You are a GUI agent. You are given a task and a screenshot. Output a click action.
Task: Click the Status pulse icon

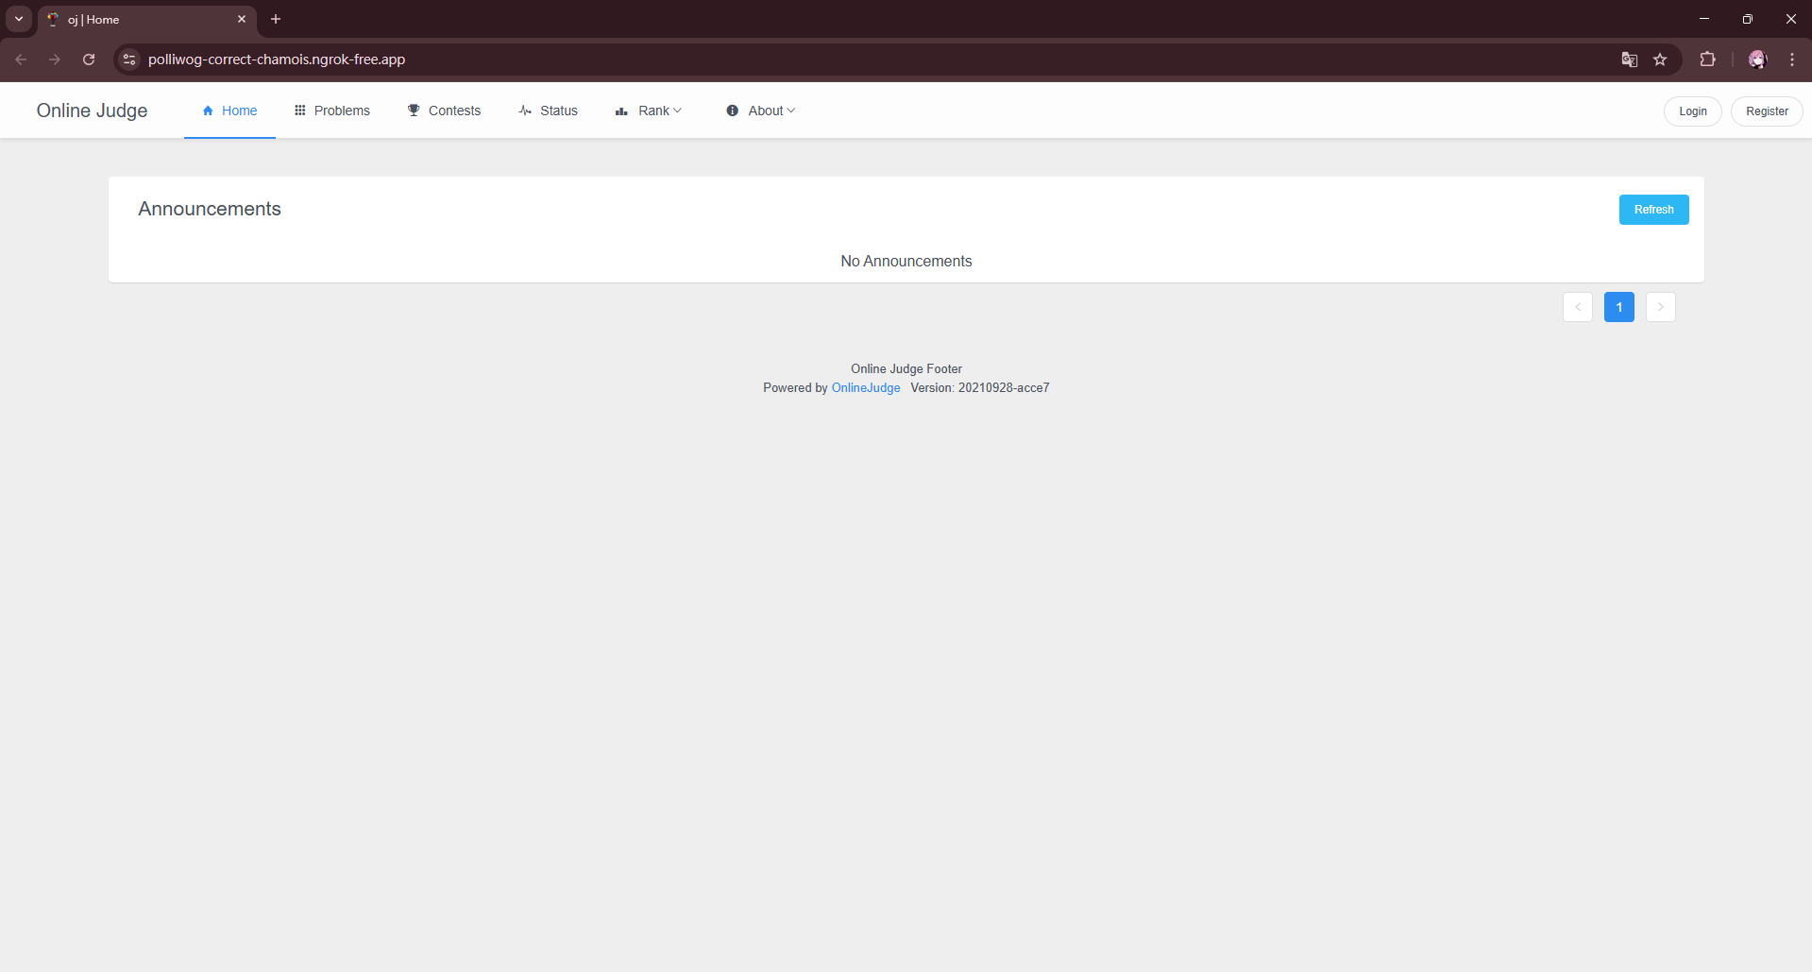[x=525, y=111]
